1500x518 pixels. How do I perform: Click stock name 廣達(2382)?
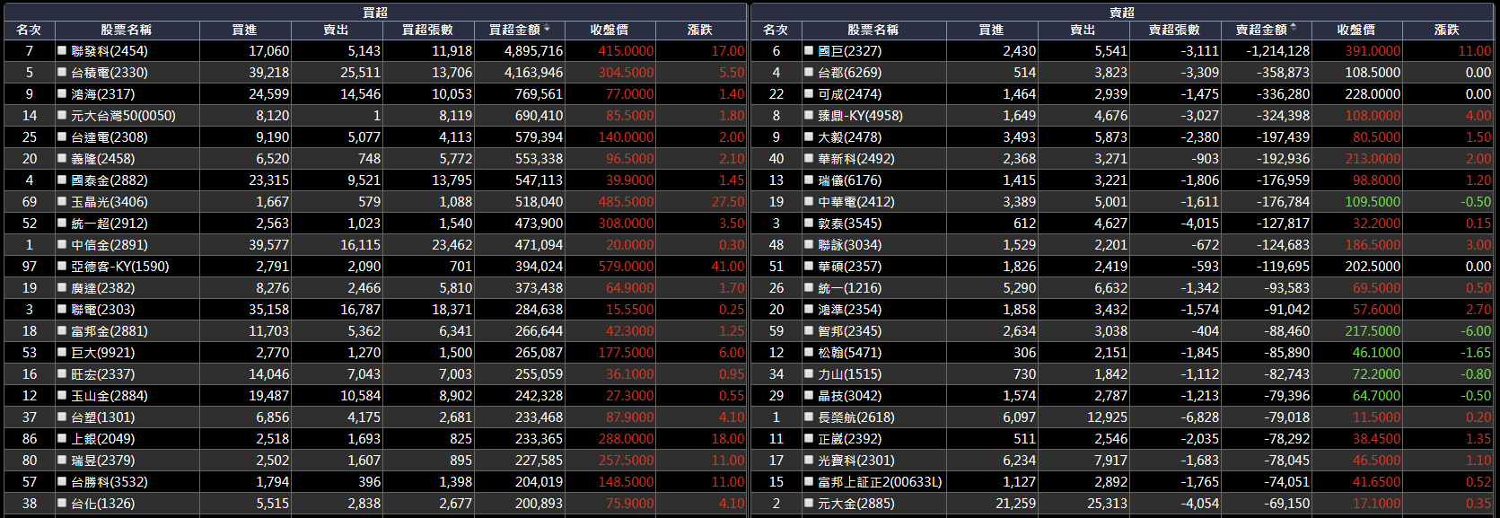click(103, 288)
